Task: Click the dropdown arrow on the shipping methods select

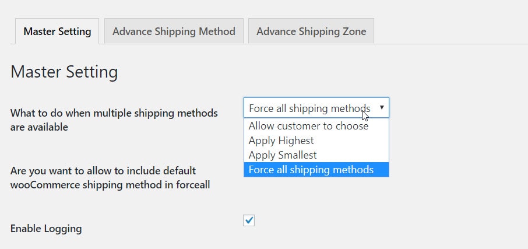Action: [x=381, y=108]
